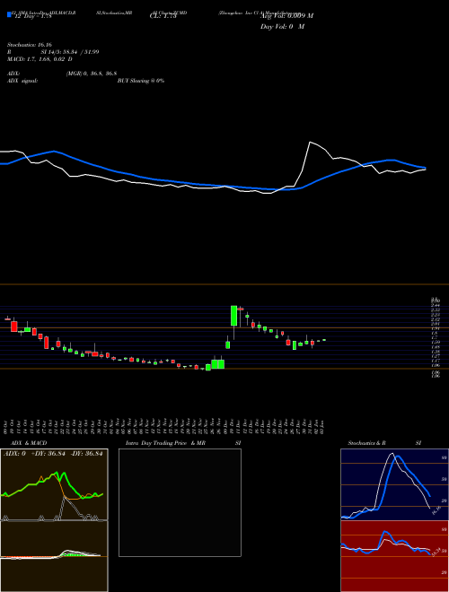Click the 'ADX: 0 +DY: 36.84 -DY: 36.84' header
The image size is (449, 592).
53,454
